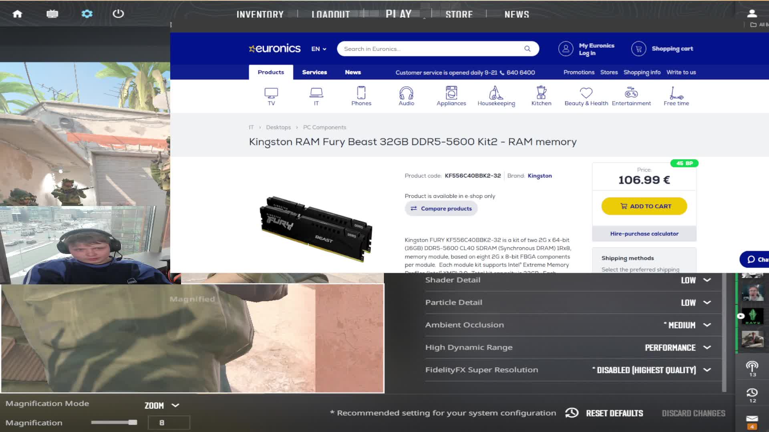Screen dimensions: 769x432
Task: Select the Appliances category icon
Action: 451,92
